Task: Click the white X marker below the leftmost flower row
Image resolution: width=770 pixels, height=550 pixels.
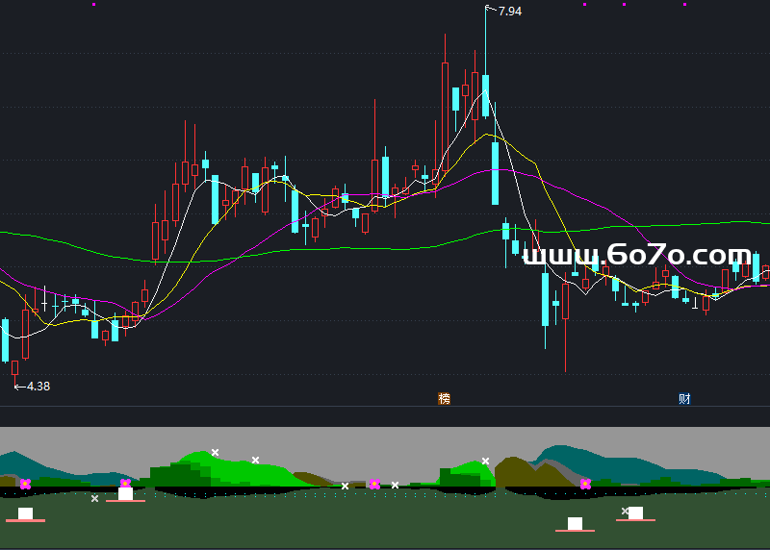Action: [94, 498]
